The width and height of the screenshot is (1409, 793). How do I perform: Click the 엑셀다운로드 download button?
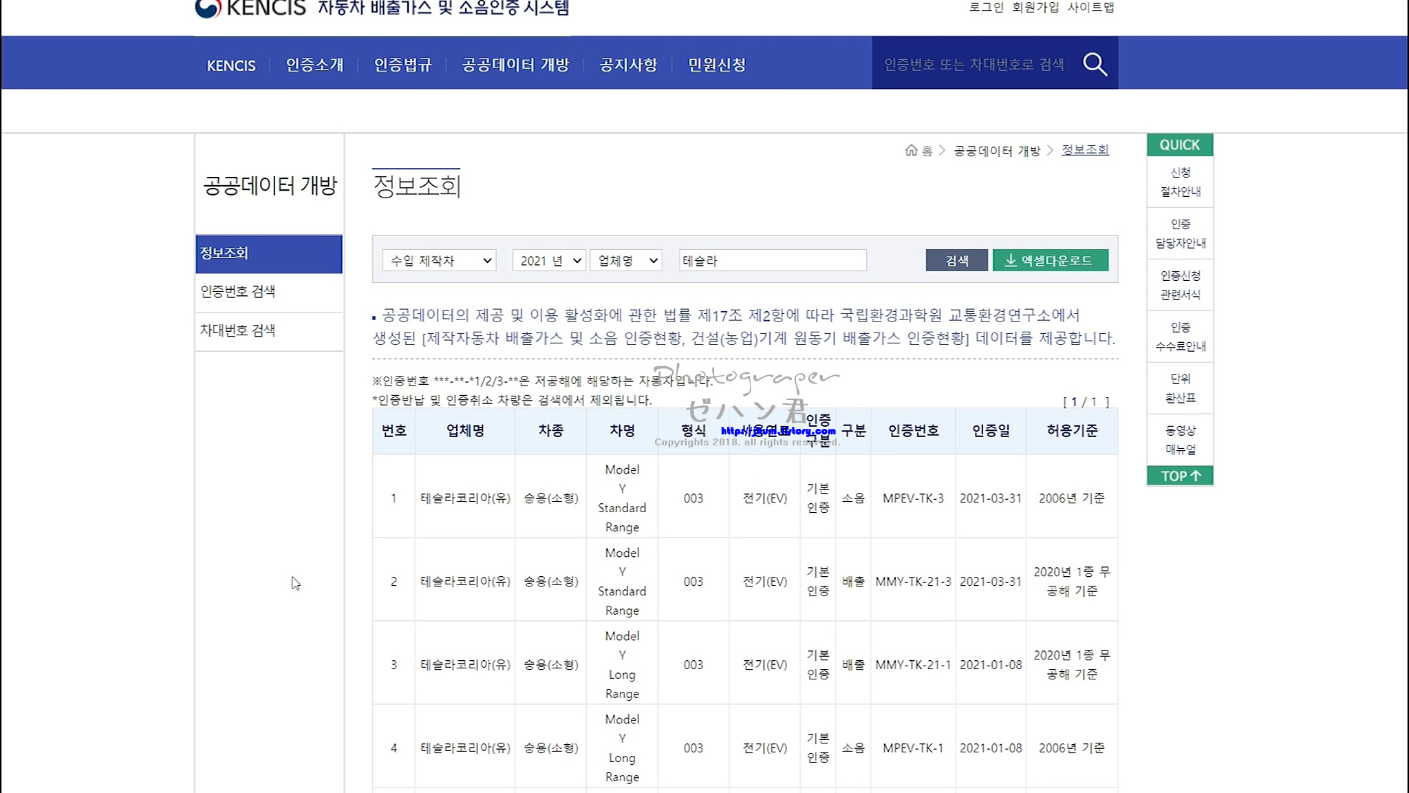pos(1050,260)
